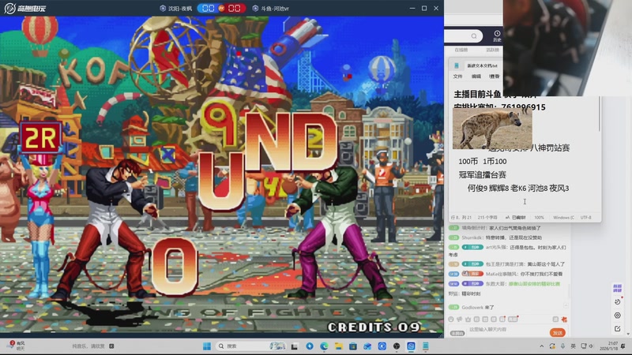The image size is (632, 355).
Task: Click the score counter in the game title bar
Action: pyautogui.click(x=221, y=8)
